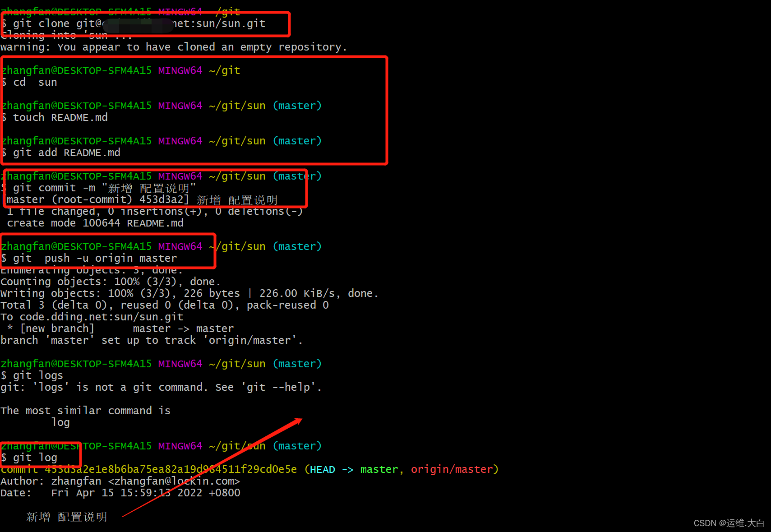Click the full commit hash line
The image size is (771, 532).
249,469
